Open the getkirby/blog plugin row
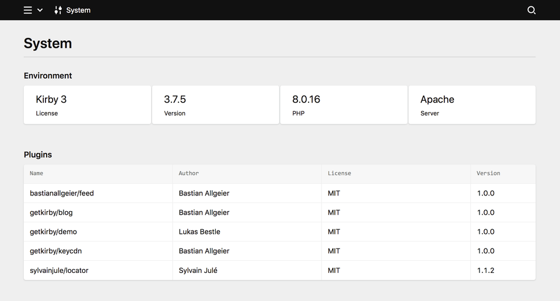Screen dimensions: 560x301 [x=279, y=212]
